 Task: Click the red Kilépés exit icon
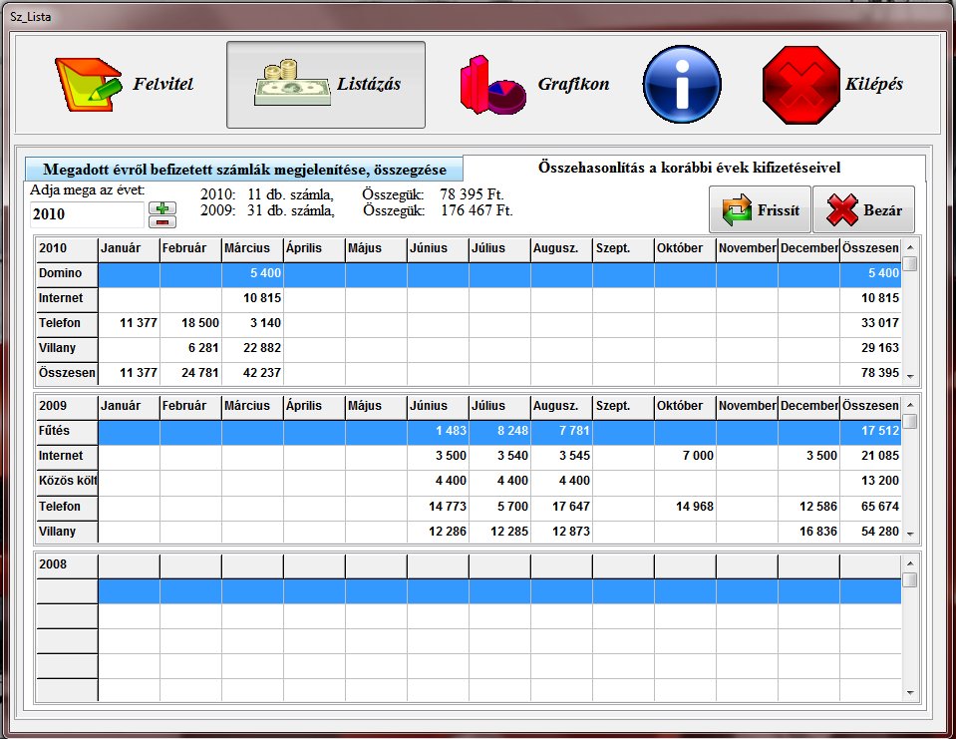pyautogui.click(x=799, y=85)
